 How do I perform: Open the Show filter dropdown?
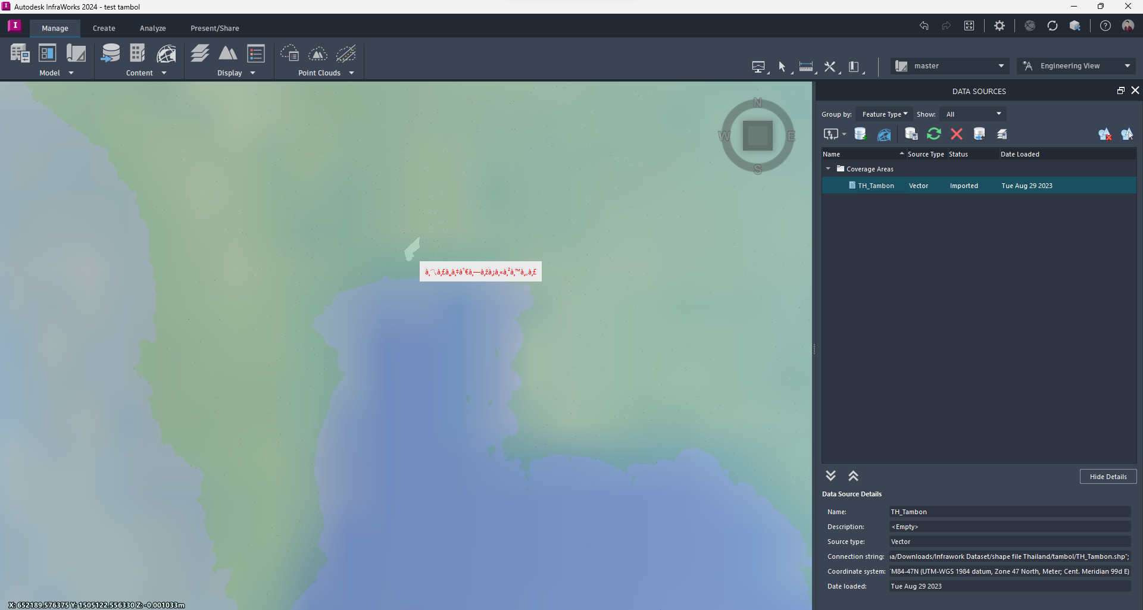pos(972,114)
